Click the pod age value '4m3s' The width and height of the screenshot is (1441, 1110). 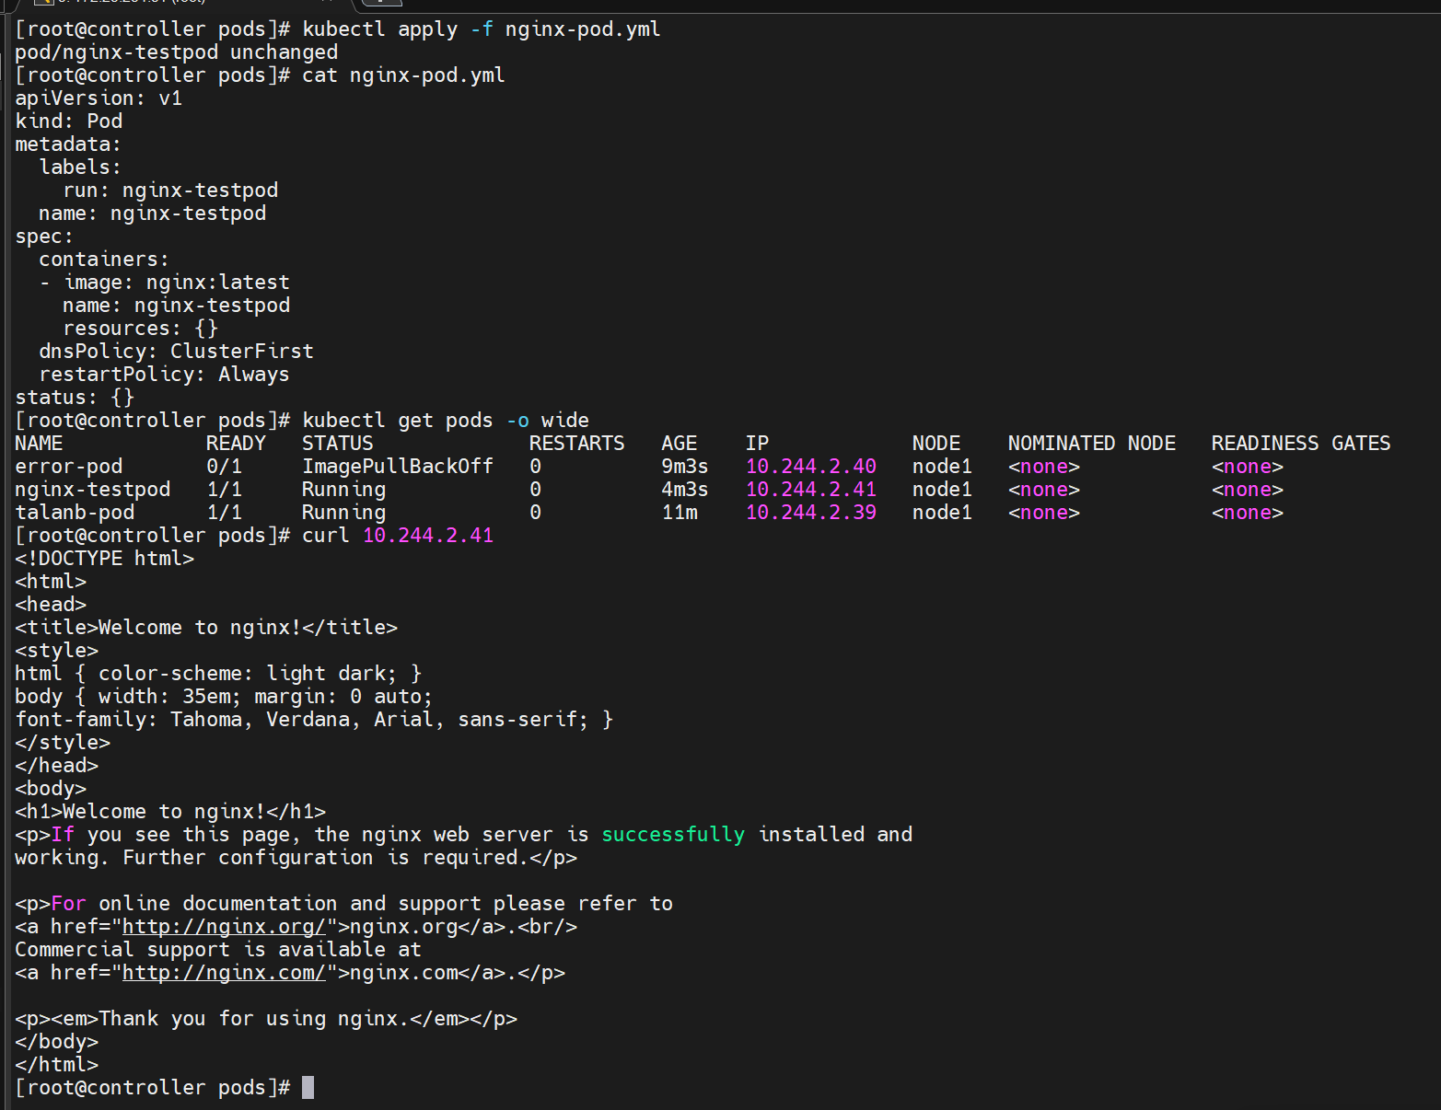685,490
